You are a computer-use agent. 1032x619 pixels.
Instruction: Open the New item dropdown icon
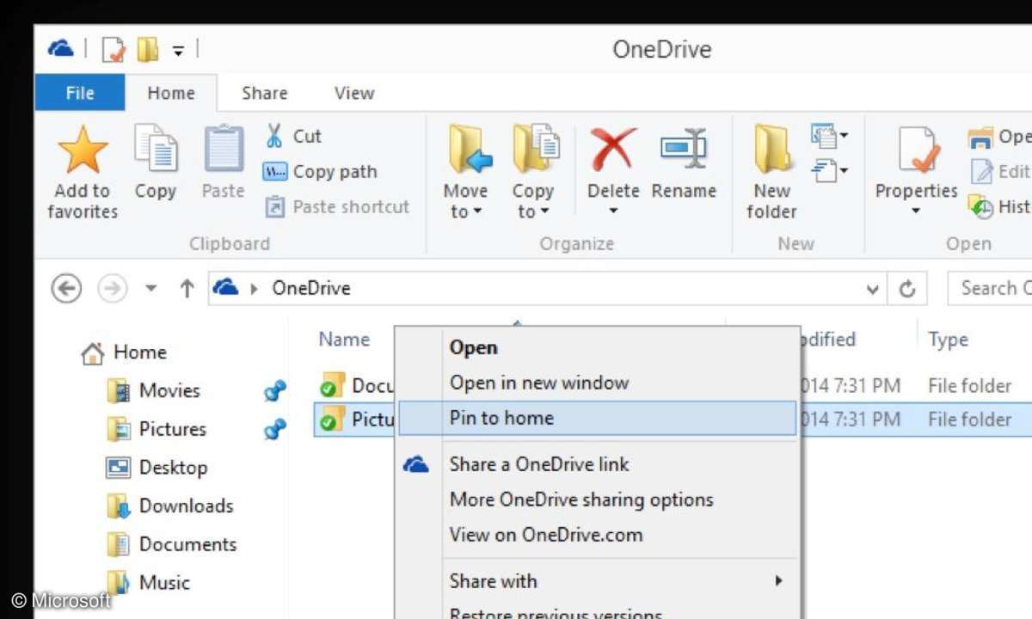[x=829, y=136]
